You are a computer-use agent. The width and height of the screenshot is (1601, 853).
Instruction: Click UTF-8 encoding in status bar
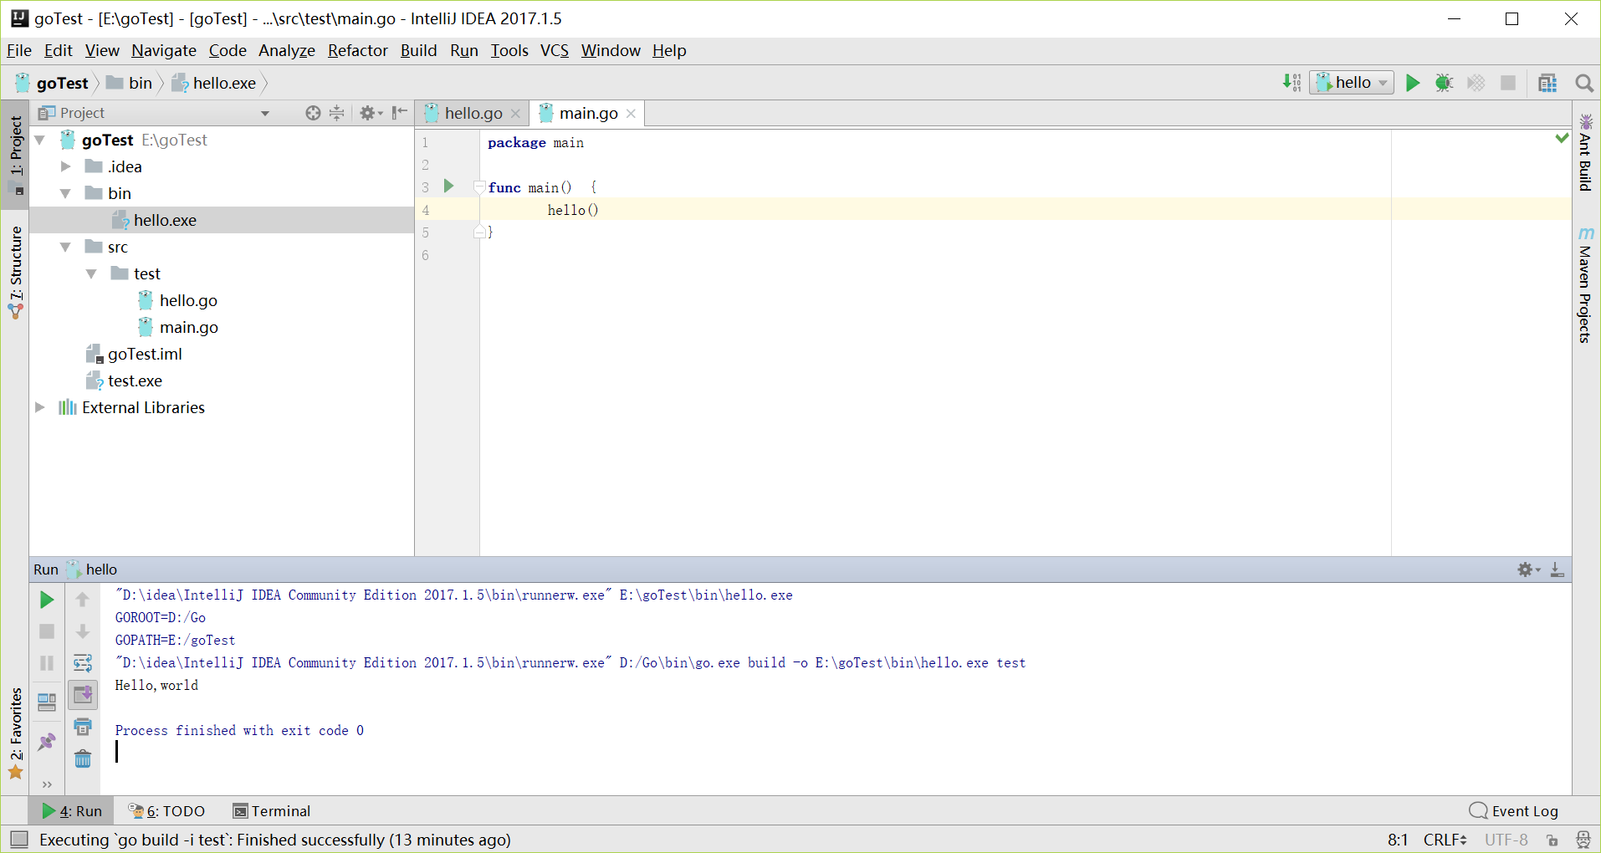[1506, 840]
